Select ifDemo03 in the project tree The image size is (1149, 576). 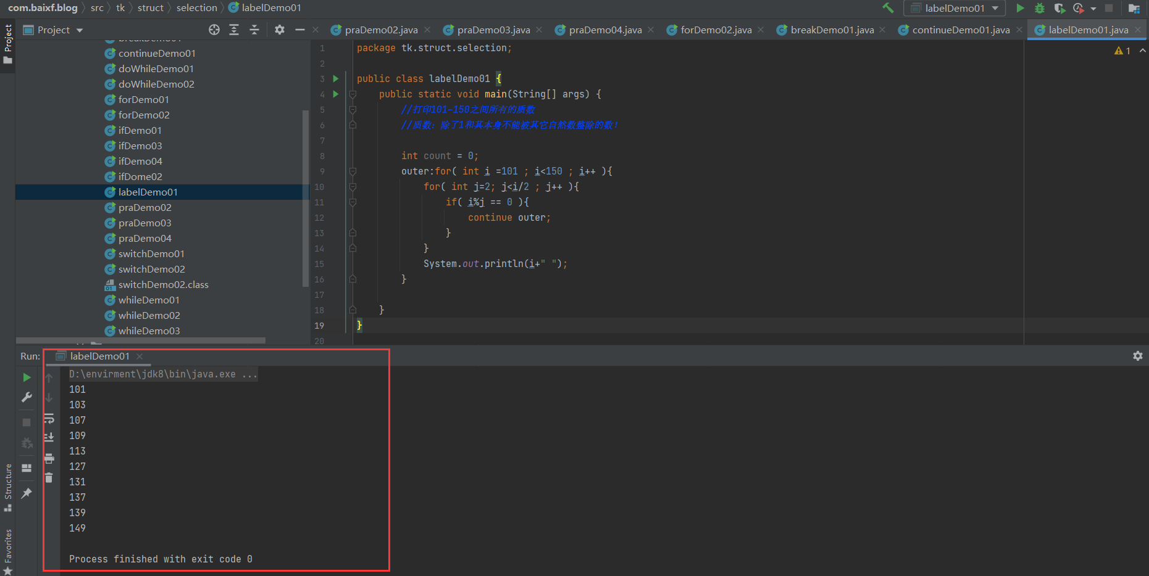point(140,146)
